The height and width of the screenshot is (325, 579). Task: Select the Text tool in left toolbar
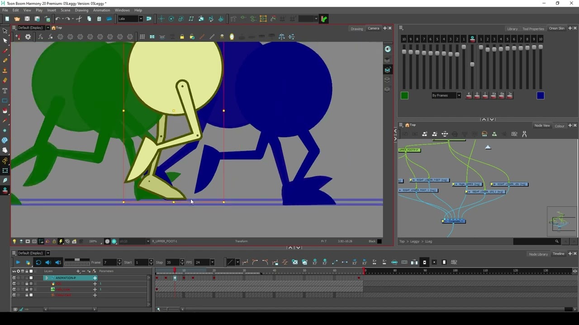tap(5, 90)
